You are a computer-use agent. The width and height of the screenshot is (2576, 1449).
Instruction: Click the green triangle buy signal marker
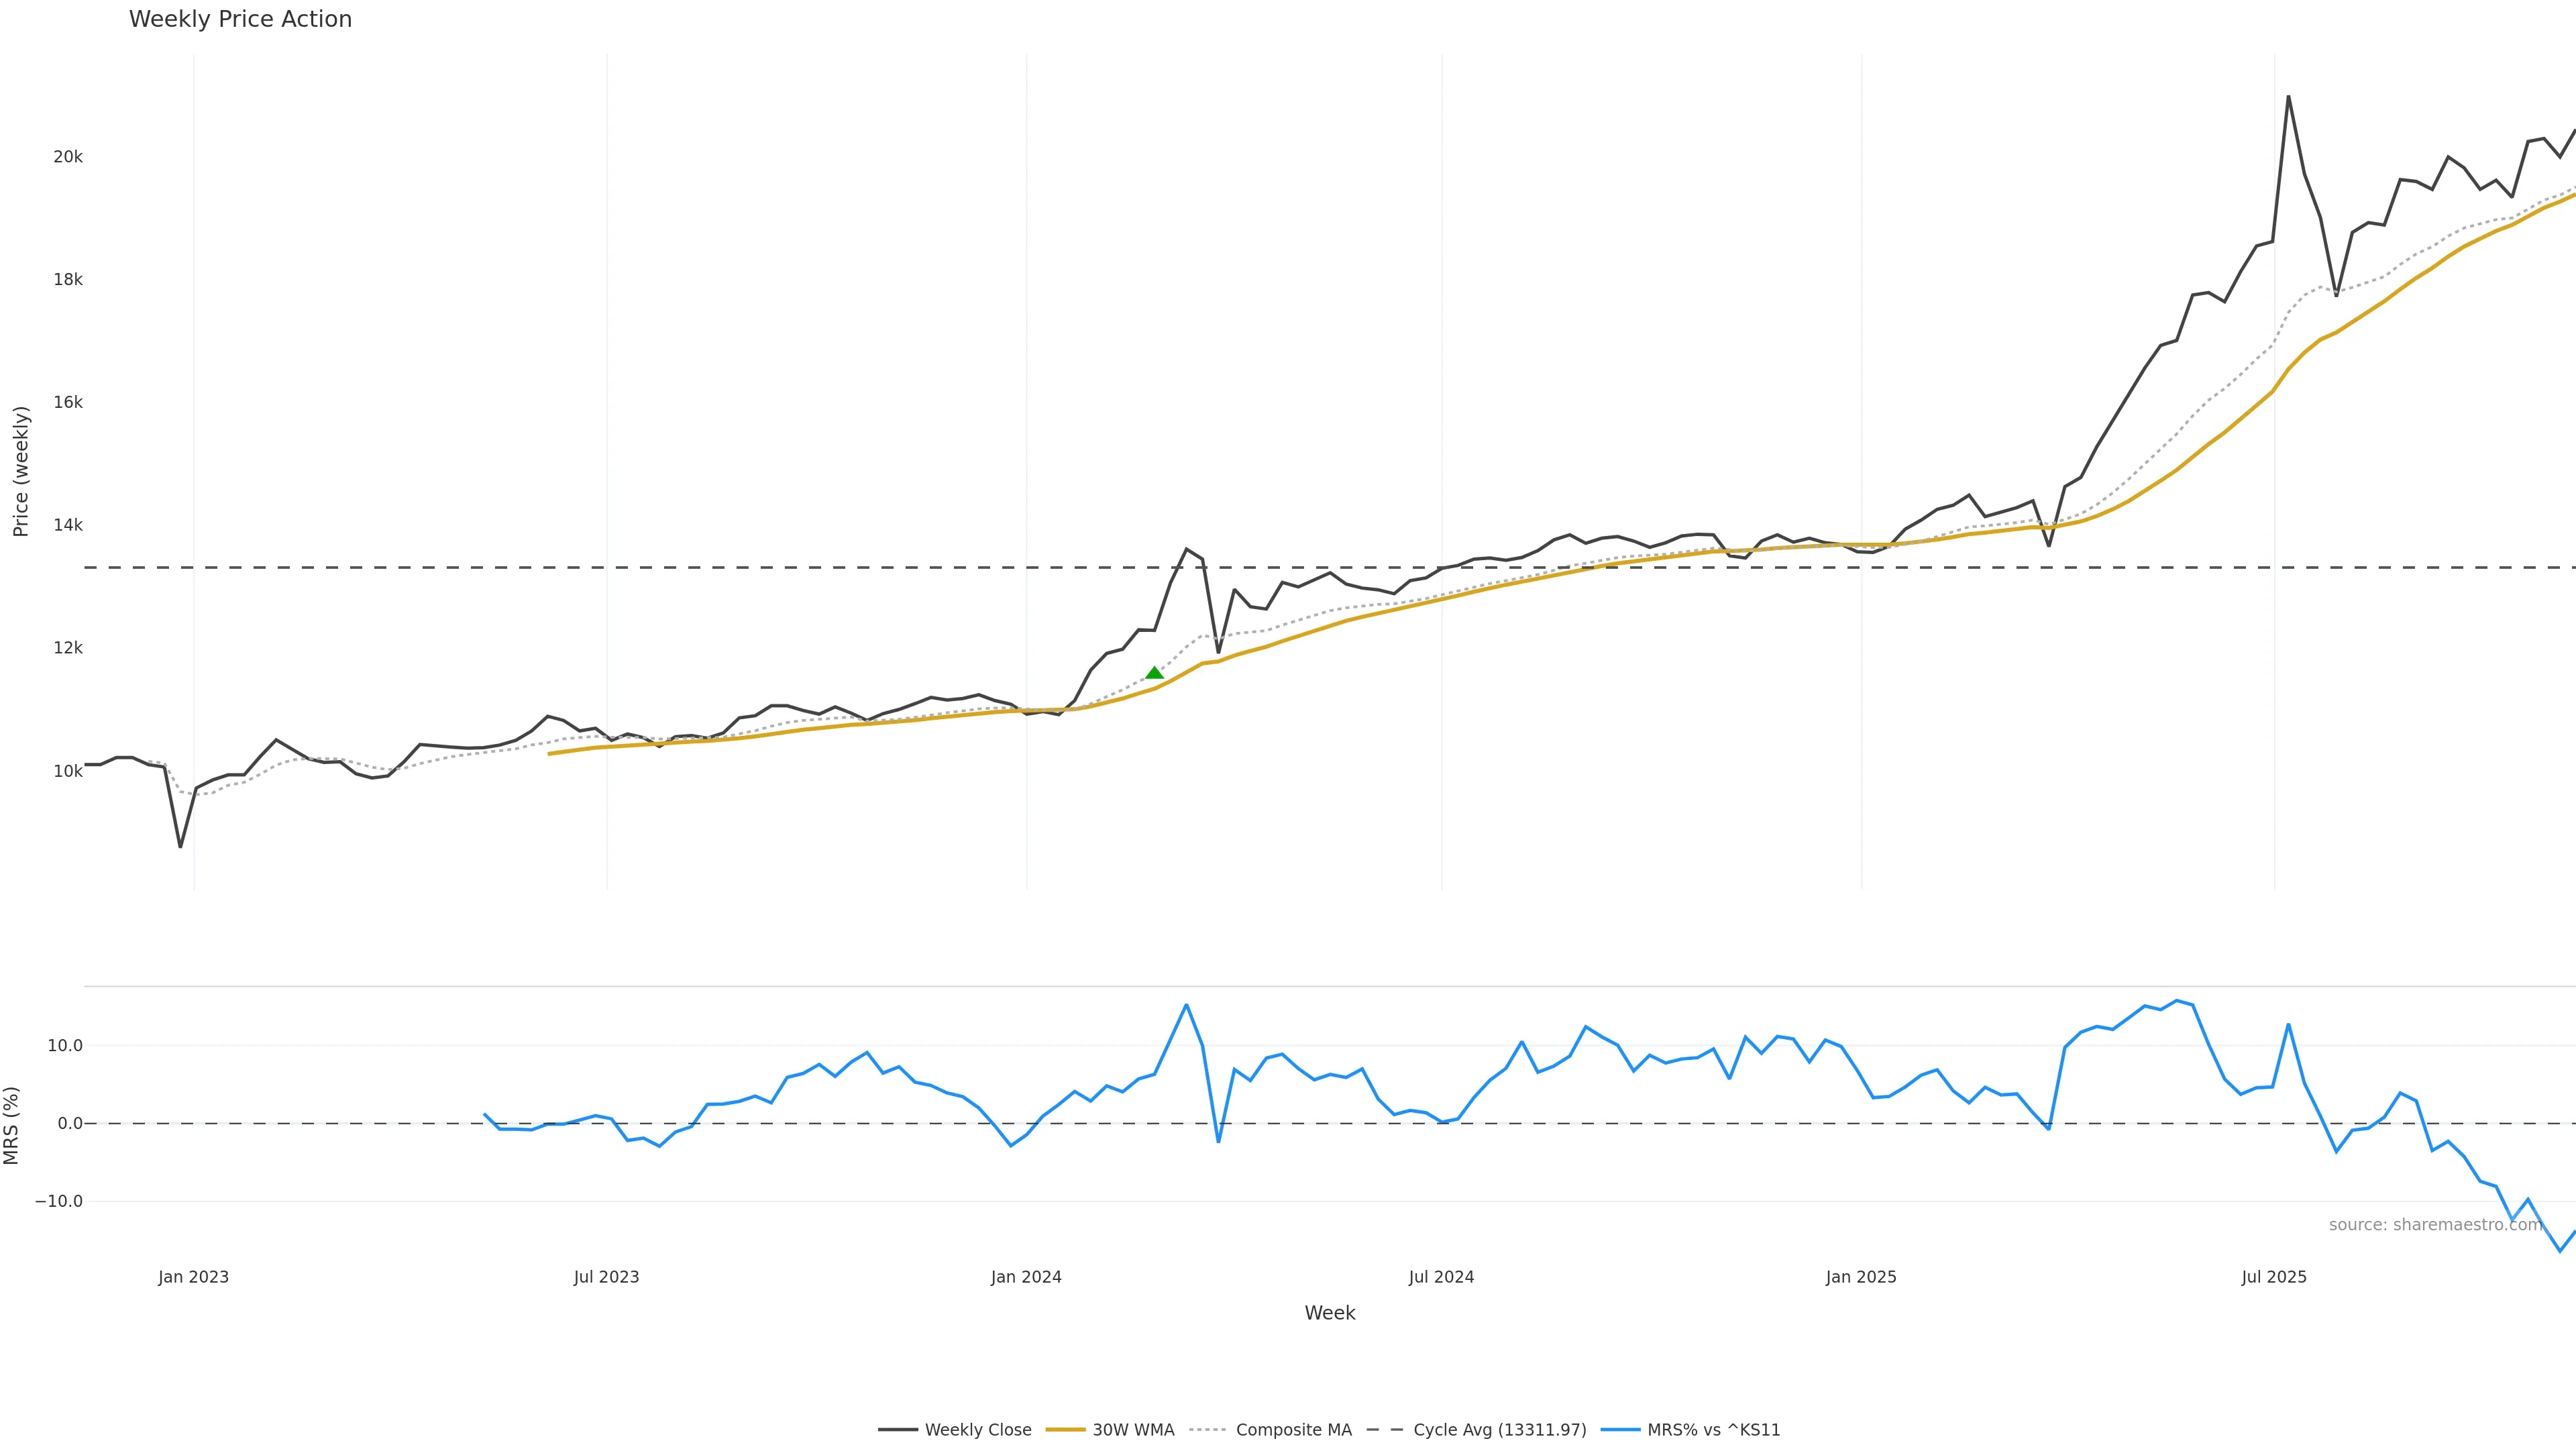tap(1154, 673)
